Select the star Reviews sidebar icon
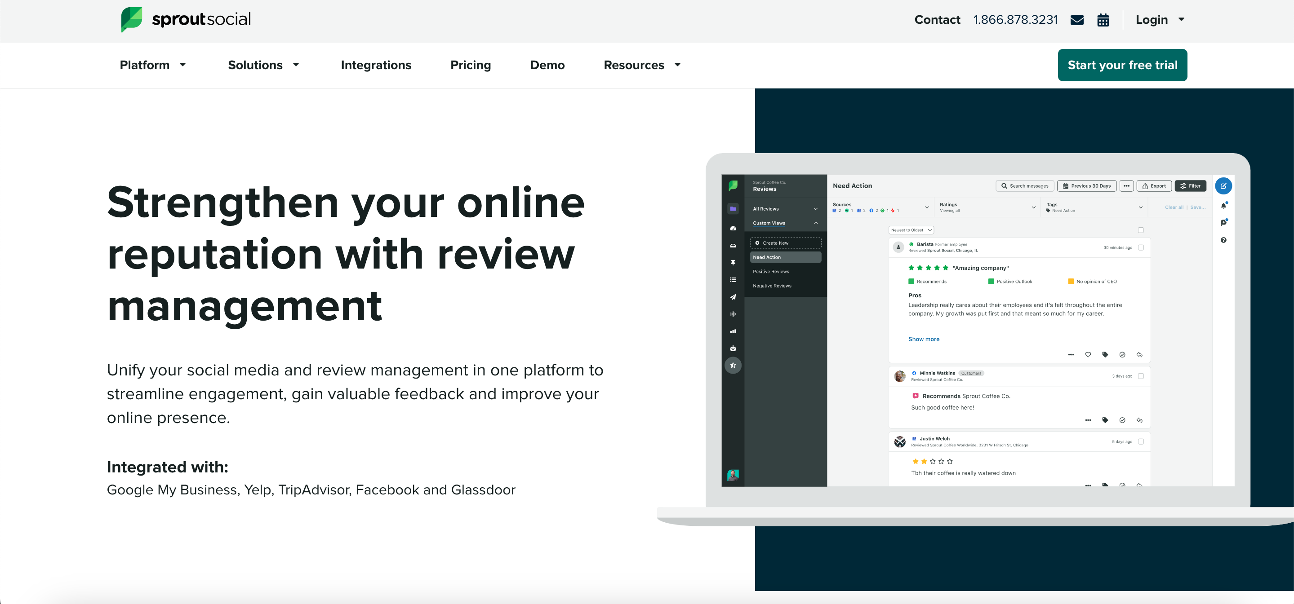Screen dimensions: 1294x604 tap(733, 366)
